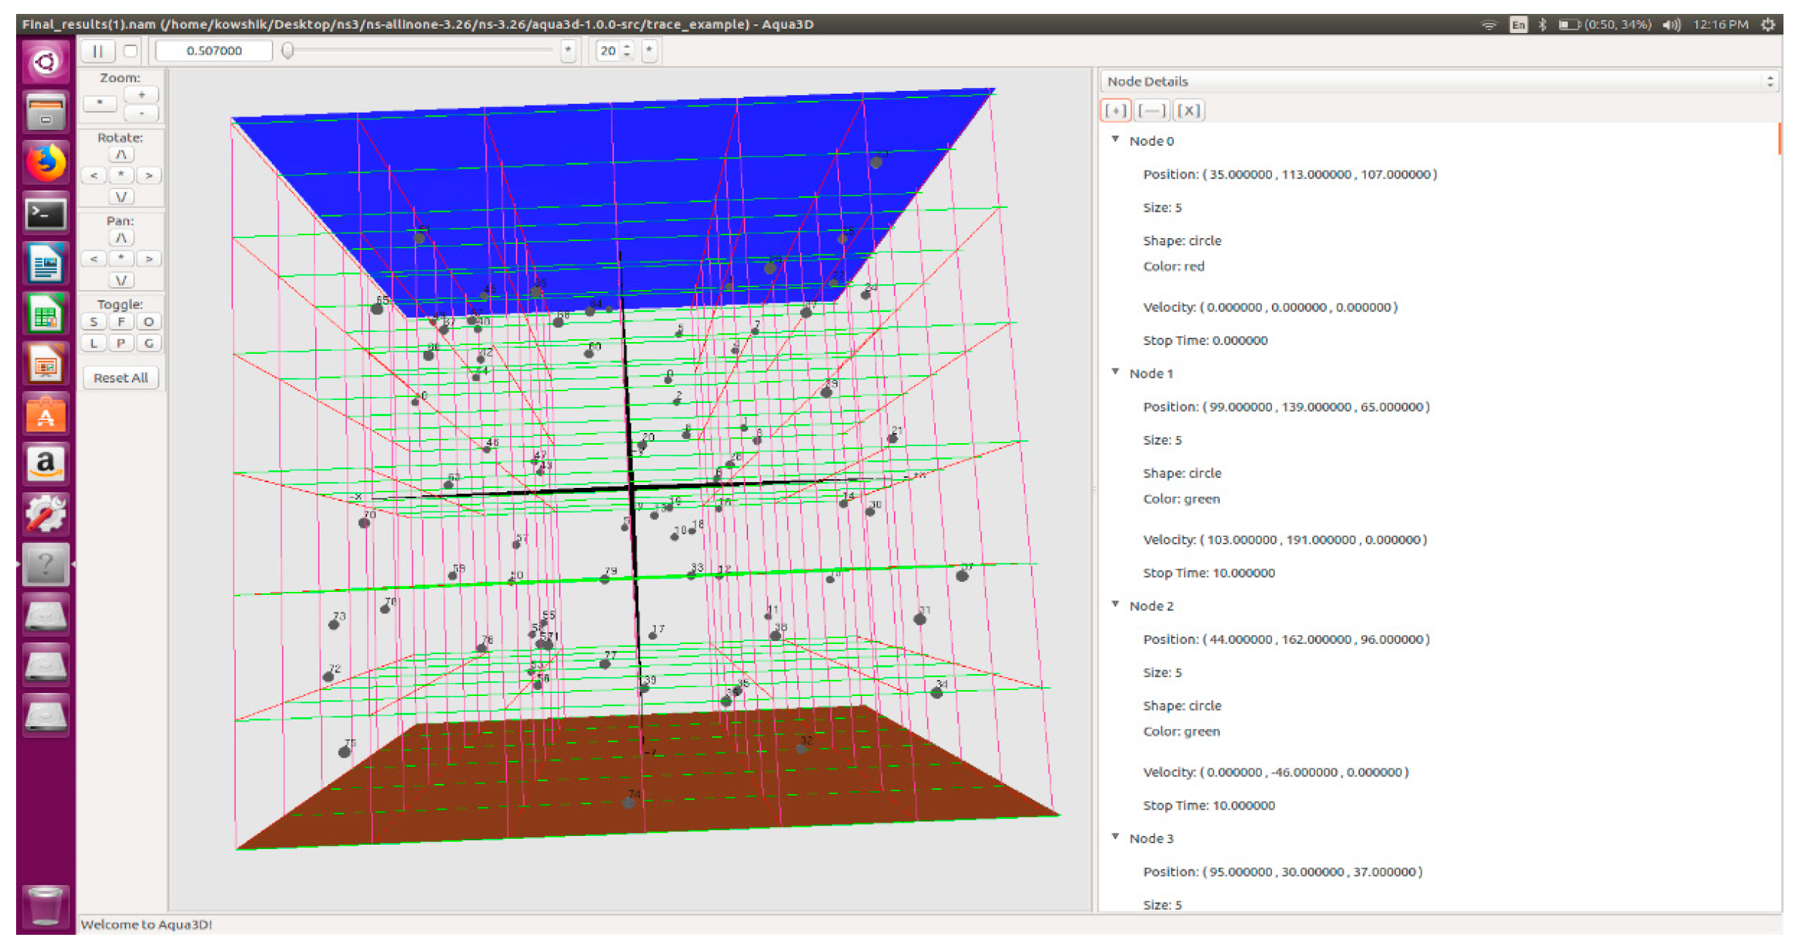Reset rotation with center star button
This screenshot has height=948, width=1804.
pyautogui.click(x=121, y=175)
